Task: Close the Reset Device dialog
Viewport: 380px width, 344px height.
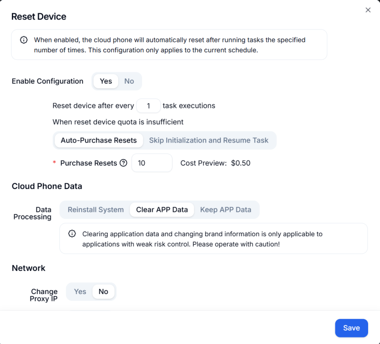Action: coord(368,10)
